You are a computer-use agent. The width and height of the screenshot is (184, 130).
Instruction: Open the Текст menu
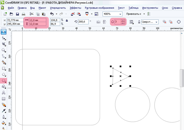click(121, 8)
